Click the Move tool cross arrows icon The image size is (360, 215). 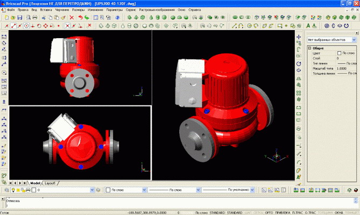coord(299,37)
